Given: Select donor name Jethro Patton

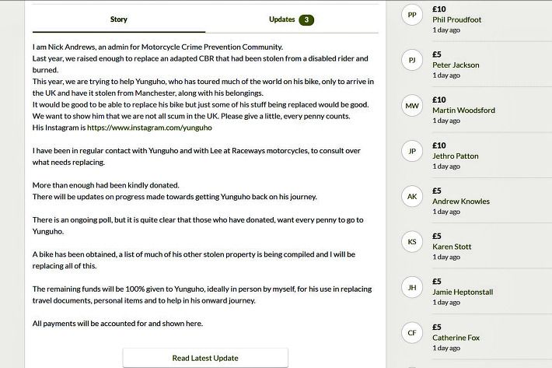Looking at the screenshot, I should tap(455, 156).
